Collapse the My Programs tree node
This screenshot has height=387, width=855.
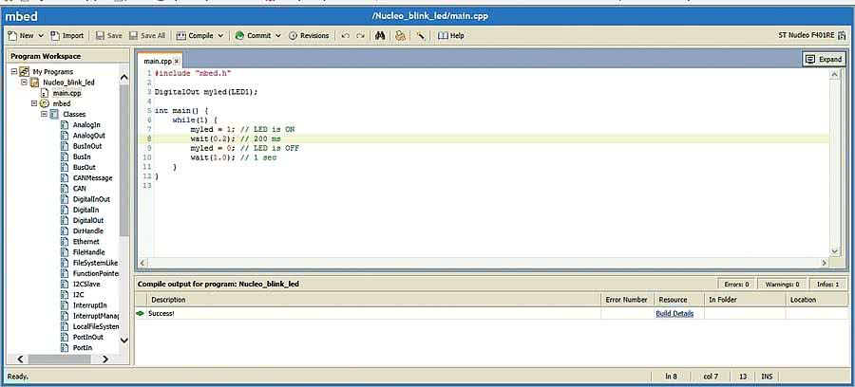[13, 72]
